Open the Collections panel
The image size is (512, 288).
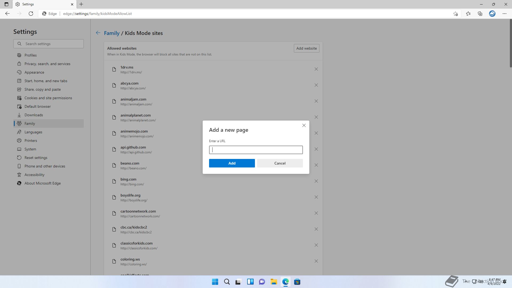pyautogui.click(x=480, y=14)
